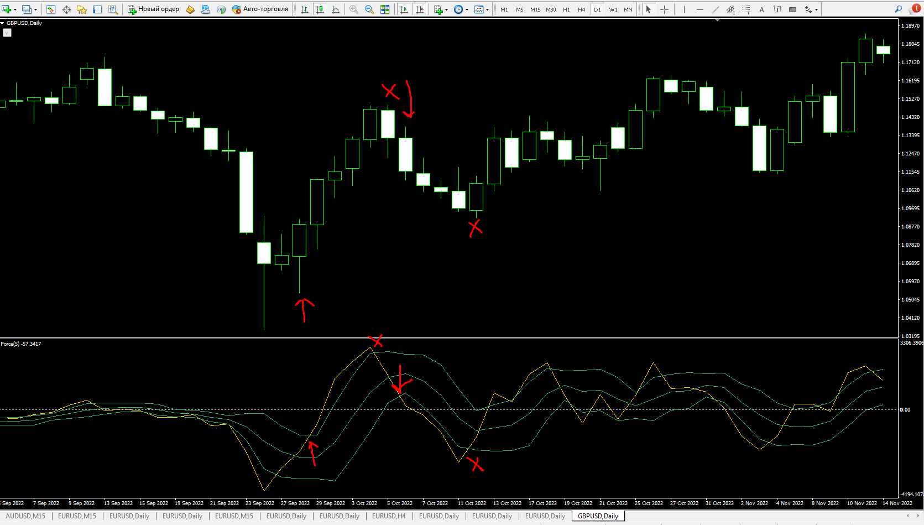Switch timeframe to M1
The height and width of the screenshot is (525, 924).
click(504, 9)
